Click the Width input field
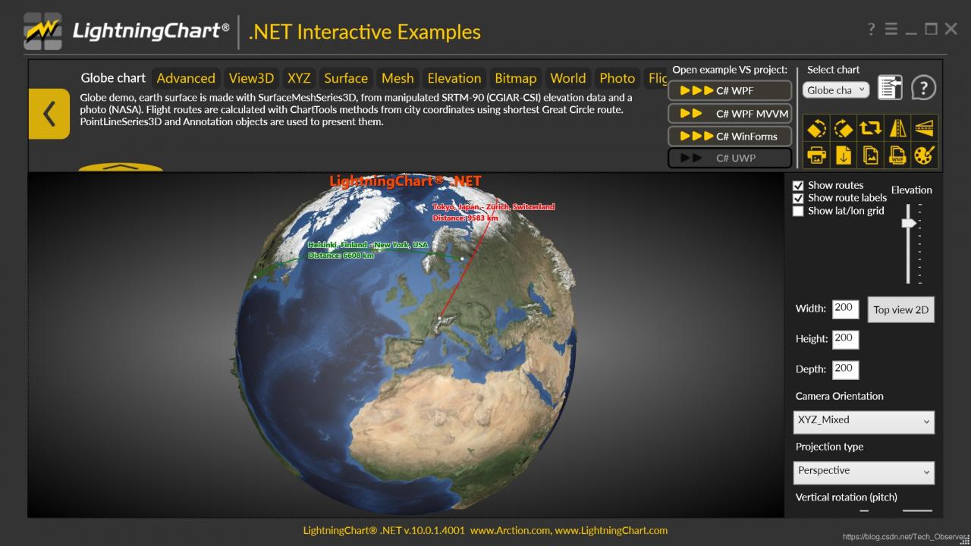The image size is (971, 546). 845,309
